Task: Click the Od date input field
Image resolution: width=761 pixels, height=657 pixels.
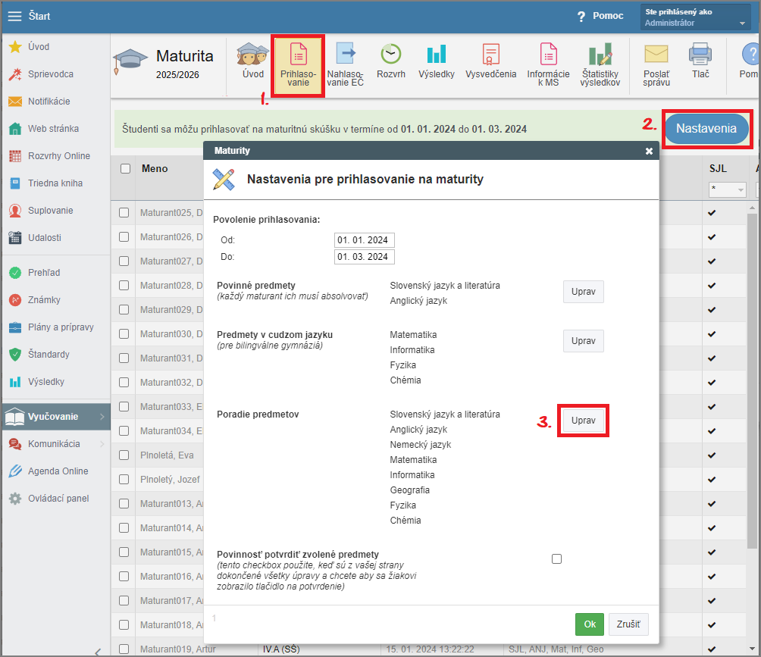Action: click(x=364, y=240)
